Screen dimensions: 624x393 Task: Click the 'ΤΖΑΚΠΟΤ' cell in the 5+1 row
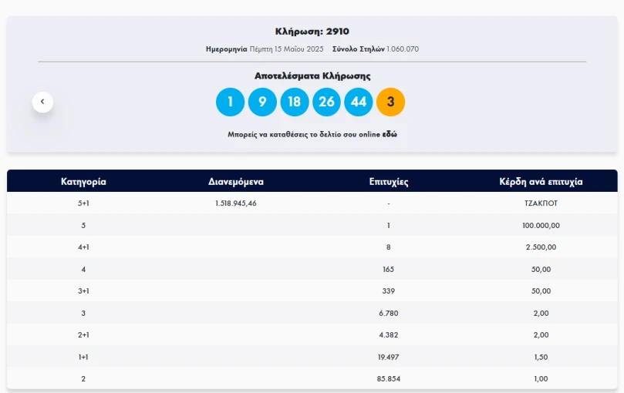click(x=541, y=203)
